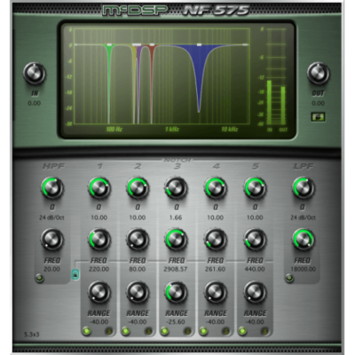Click the IN gain knob
355x355 pixels.
click(35, 74)
